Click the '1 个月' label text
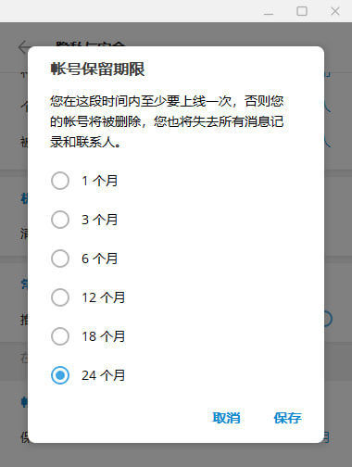The height and width of the screenshot is (467, 352). pyautogui.click(x=99, y=181)
